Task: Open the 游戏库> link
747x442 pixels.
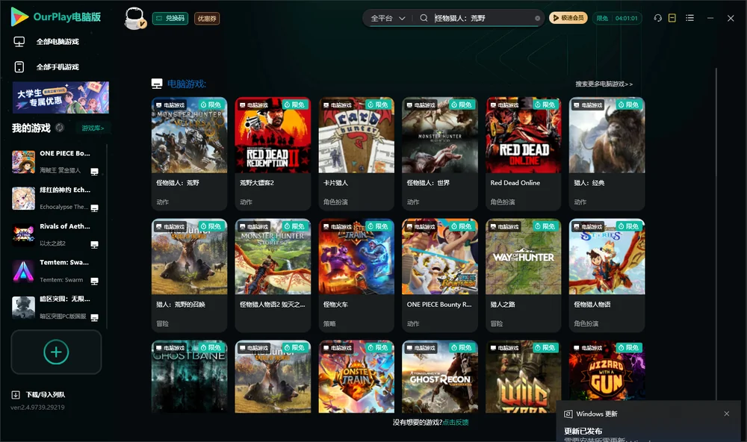Action: pyautogui.click(x=93, y=128)
